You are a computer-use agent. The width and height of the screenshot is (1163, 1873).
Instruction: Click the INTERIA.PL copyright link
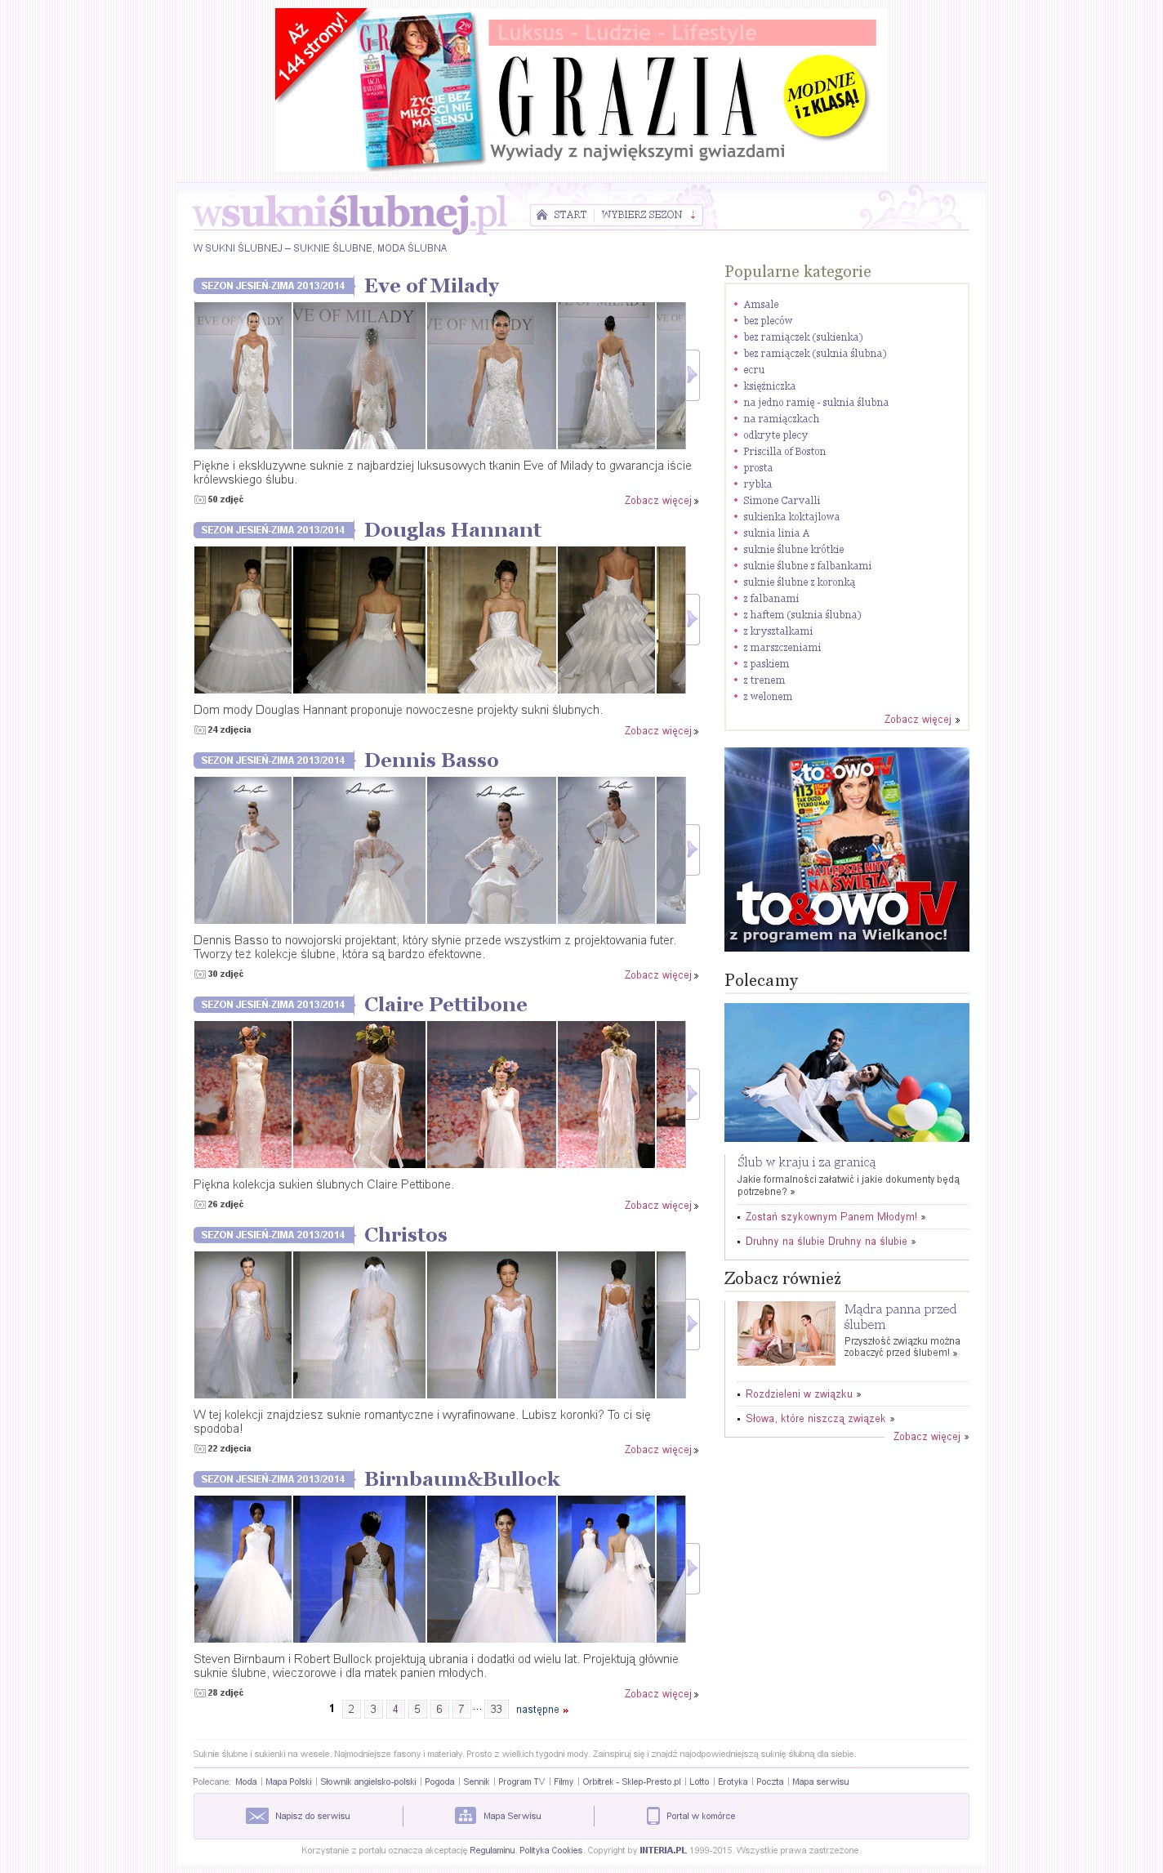click(x=663, y=1850)
